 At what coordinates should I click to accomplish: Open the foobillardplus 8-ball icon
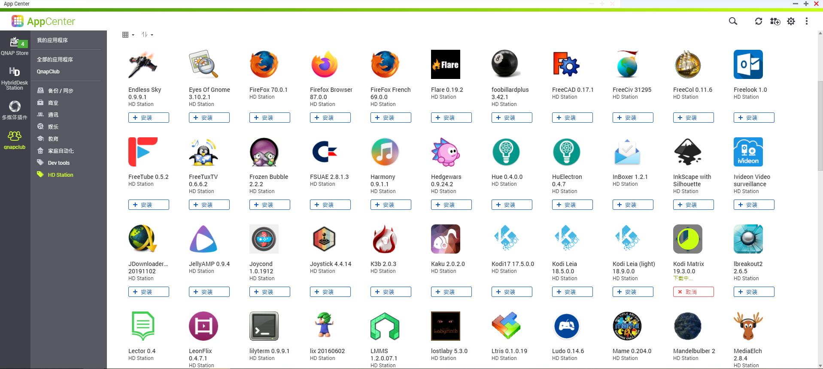[506, 64]
